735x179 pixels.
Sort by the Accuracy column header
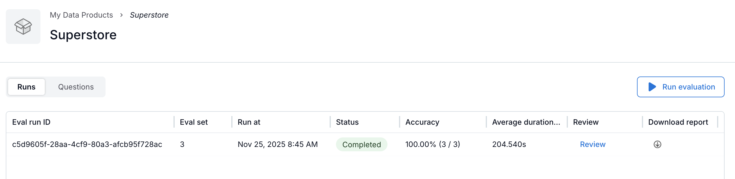(422, 122)
